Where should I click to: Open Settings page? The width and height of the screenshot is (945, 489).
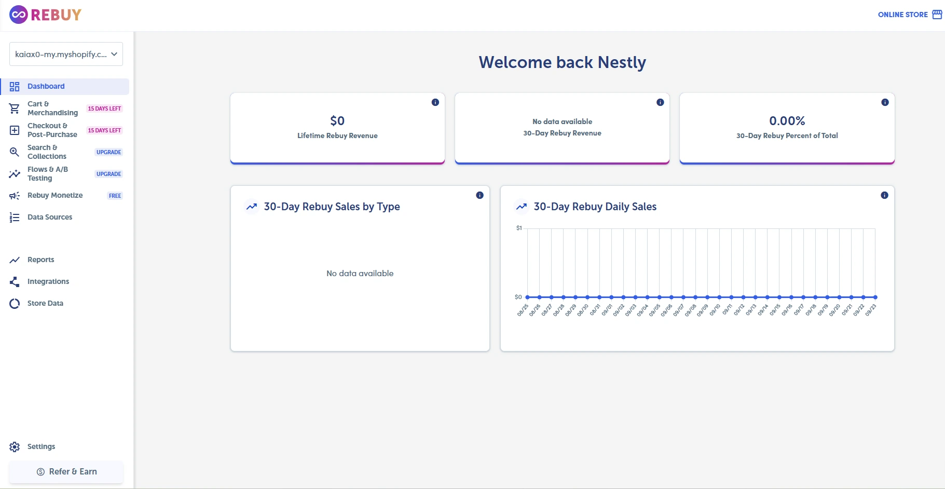coord(65,447)
